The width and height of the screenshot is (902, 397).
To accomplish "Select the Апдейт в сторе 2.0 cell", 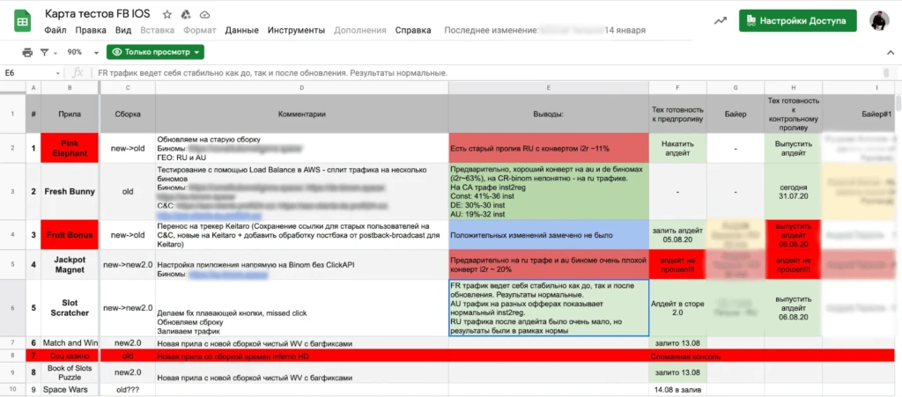I will point(677,308).
